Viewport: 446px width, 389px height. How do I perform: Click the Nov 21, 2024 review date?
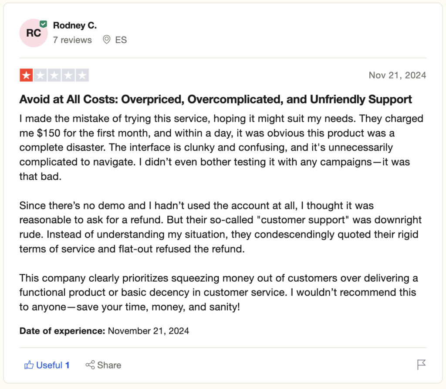[397, 75]
